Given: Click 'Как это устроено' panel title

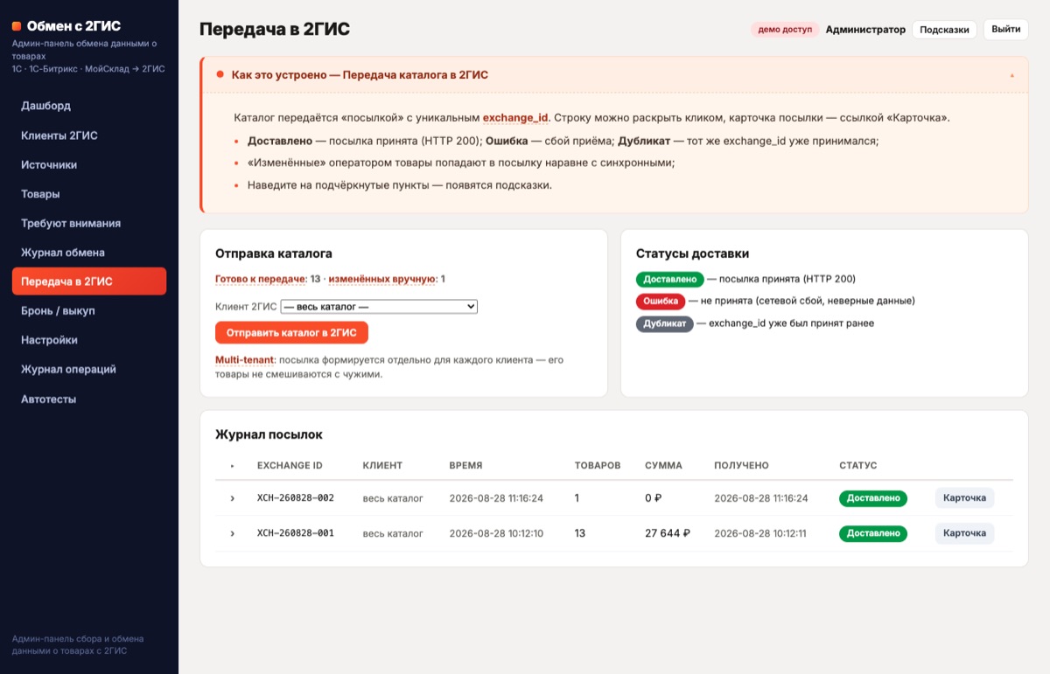Looking at the screenshot, I should tap(360, 75).
